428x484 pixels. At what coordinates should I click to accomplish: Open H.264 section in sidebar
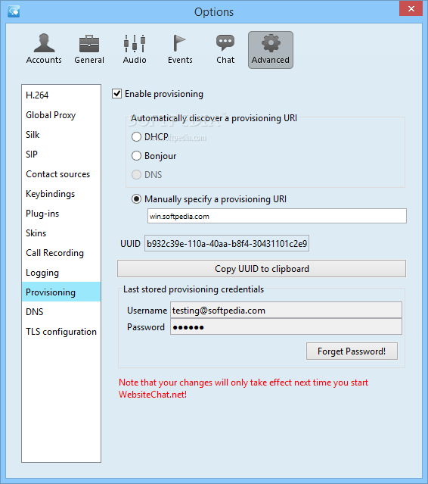[61, 95]
